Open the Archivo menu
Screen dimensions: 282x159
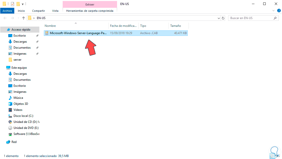click(x=7, y=11)
